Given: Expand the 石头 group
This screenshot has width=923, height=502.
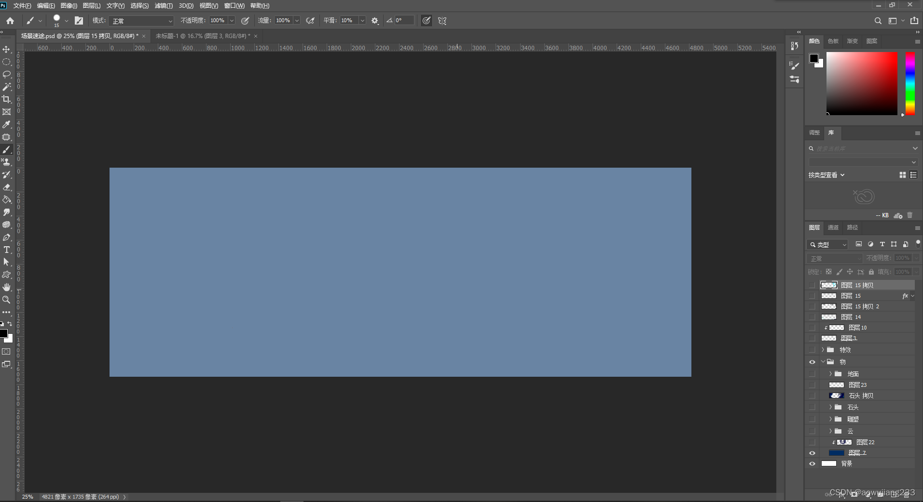Looking at the screenshot, I should tap(830, 407).
